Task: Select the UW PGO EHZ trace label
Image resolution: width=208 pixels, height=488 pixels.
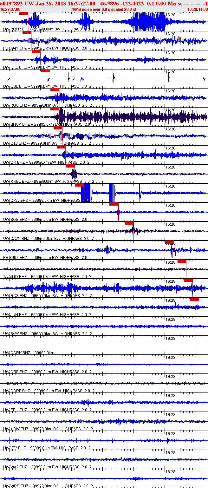Action: [47, 105]
